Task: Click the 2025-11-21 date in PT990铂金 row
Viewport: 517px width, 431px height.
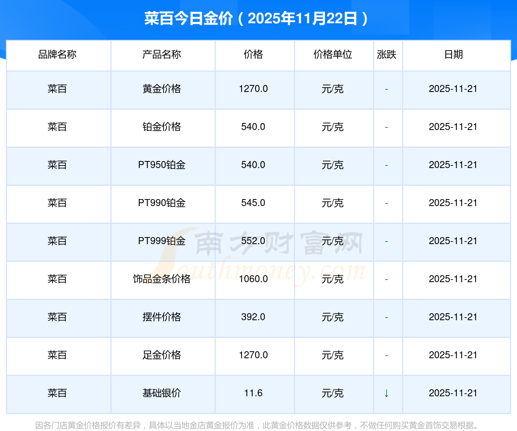Action: pyautogui.click(x=453, y=203)
